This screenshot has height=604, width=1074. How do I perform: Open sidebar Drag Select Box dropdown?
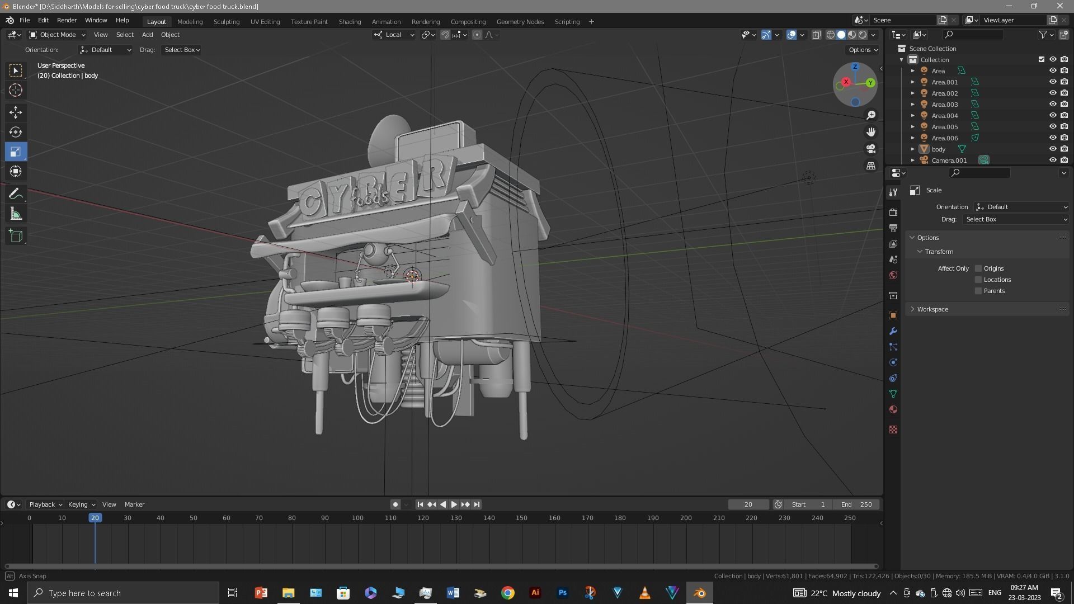tap(1016, 220)
